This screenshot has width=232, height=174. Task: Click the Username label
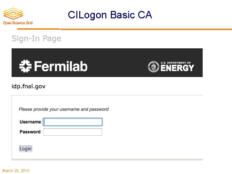tap(30, 122)
